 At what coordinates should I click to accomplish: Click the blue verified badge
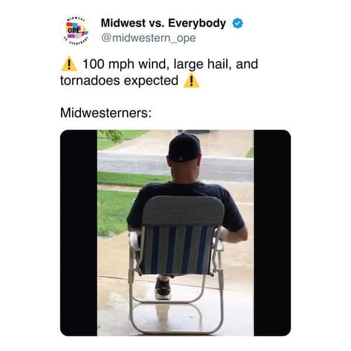coord(237,23)
